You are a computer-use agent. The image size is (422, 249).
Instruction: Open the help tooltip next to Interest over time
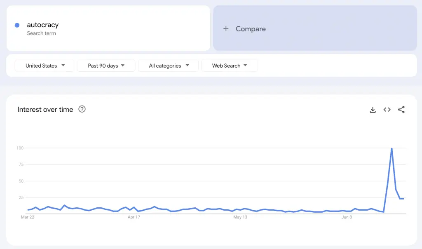(82, 109)
